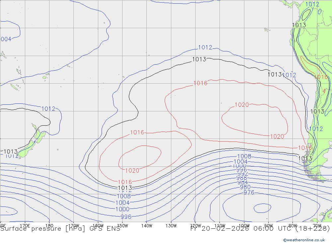This screenshot has width=332, height=243.
Task: Select the 976 isobar label
Action: tap(249, 193)
